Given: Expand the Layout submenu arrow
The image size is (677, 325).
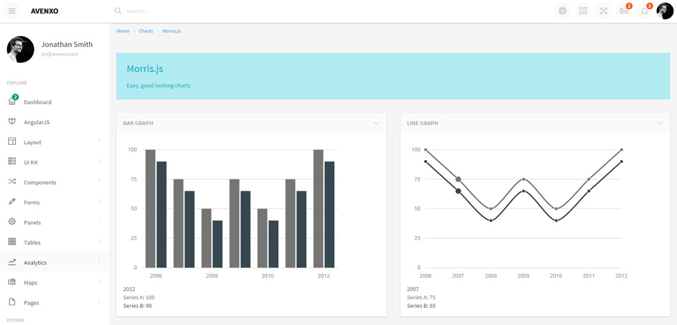Looking at the screenshot, I should tap(99, 141).
